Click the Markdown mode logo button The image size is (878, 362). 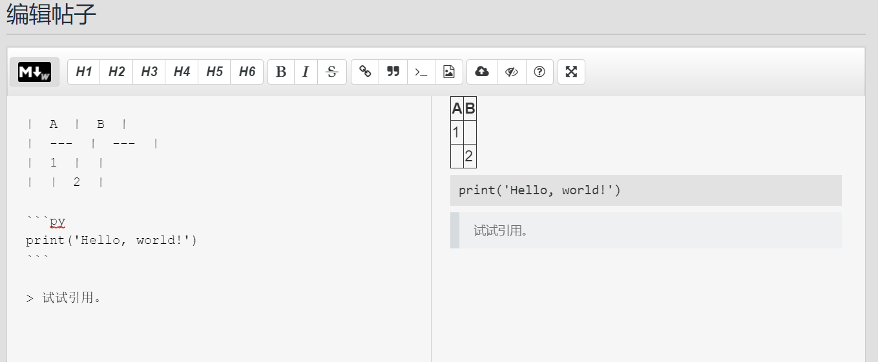(34, 72)
